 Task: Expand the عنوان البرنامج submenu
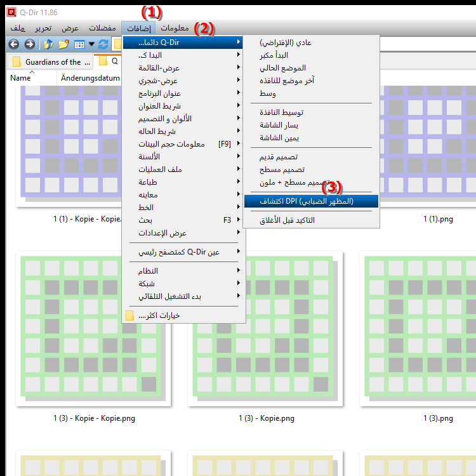pos(183,93)
